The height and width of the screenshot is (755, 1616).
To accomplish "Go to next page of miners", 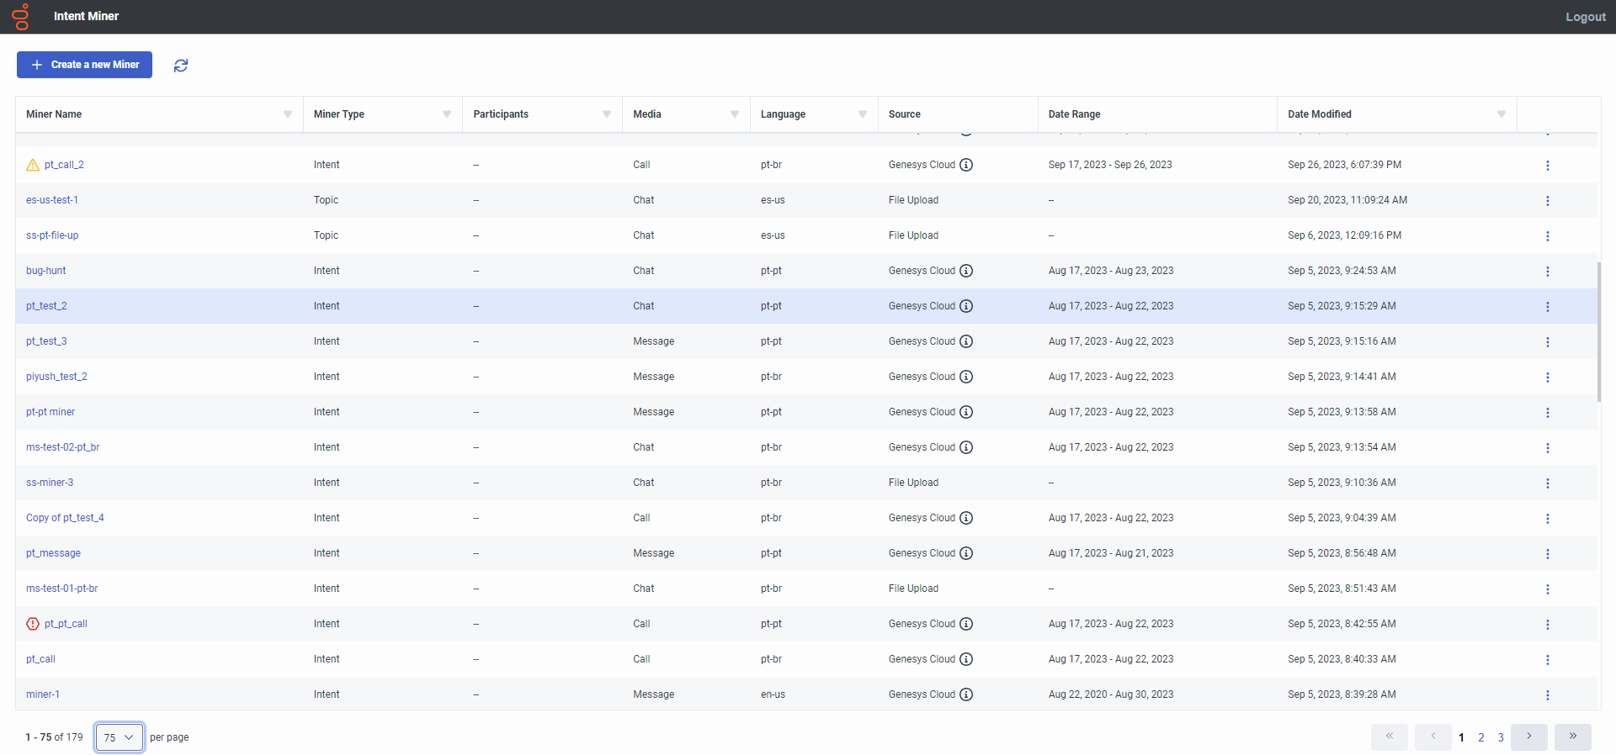I will pos(1529,737).
